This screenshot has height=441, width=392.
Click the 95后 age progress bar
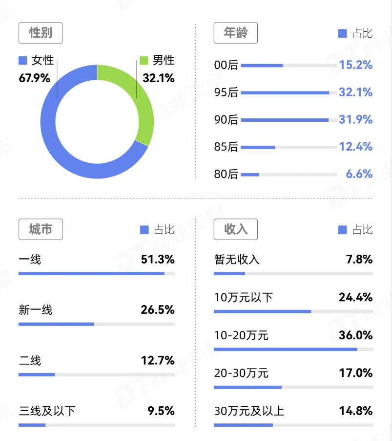tap(288, 93)
